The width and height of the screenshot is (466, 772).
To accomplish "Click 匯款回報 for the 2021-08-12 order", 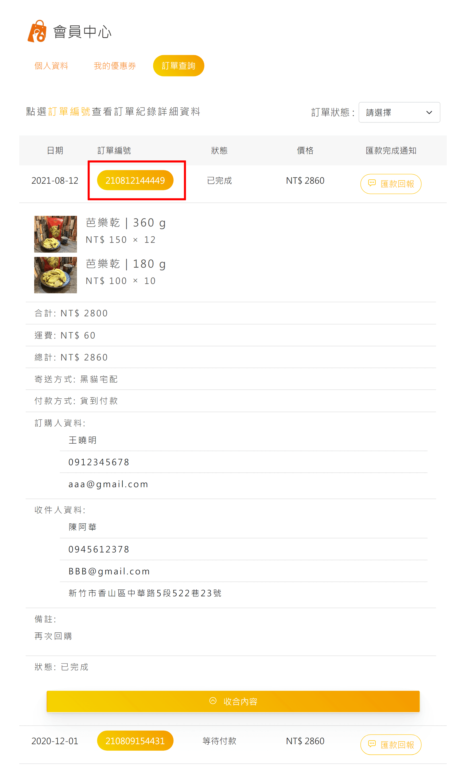I will point(391,184).
